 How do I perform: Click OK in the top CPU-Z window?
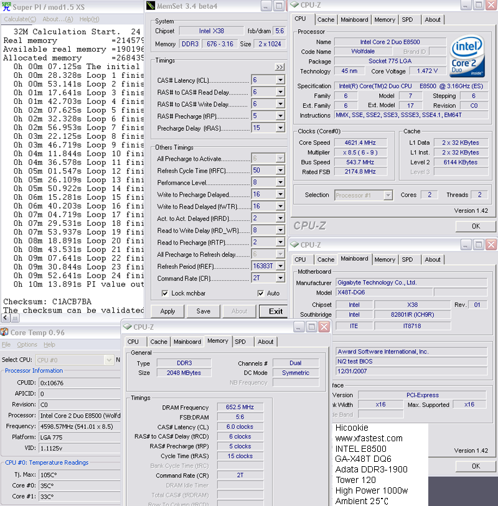click(476, 226)
